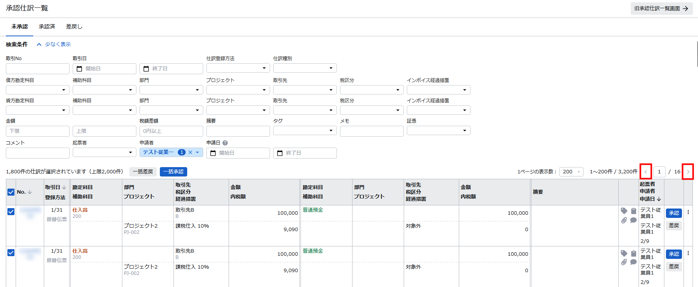Image resolution: width=698 pixels, height=287 pixels.
Task: Click the tag icon in the first journal row
Action: click(624, 211)
